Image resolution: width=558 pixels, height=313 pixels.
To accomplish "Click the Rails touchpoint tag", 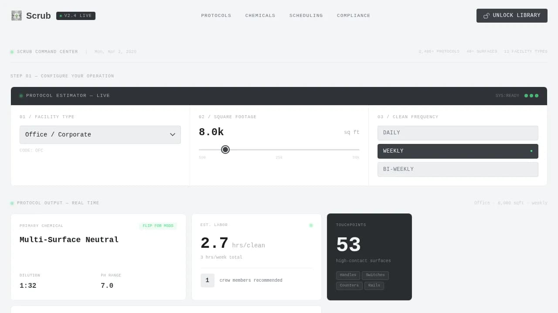I will [374, 286].
